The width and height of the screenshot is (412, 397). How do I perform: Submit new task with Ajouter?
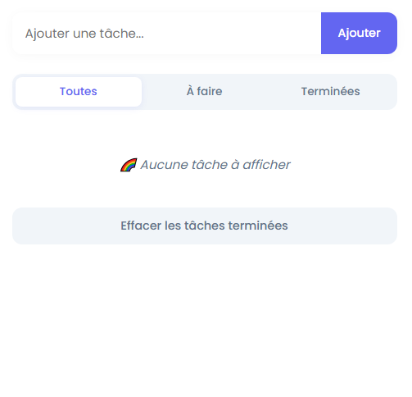click(x=359, y=33)
